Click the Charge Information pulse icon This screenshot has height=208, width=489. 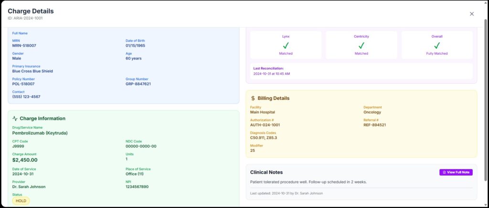pos(15,119)
